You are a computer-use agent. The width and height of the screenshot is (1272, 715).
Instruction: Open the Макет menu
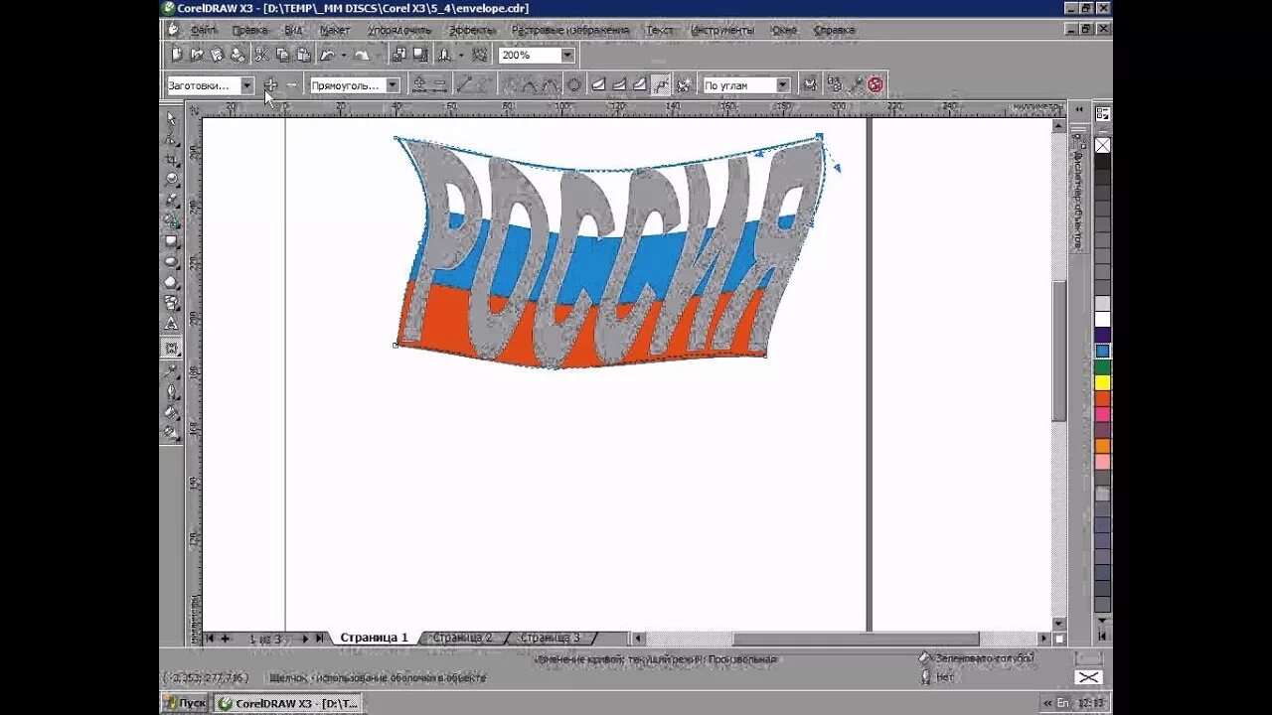pyautogui.click(x=335, y=31)
